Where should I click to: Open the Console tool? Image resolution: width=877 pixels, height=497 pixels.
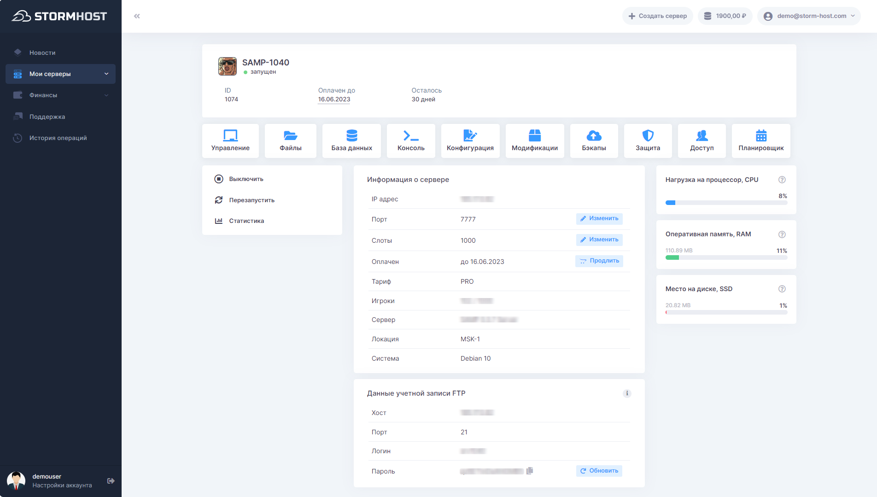[411, 141]
